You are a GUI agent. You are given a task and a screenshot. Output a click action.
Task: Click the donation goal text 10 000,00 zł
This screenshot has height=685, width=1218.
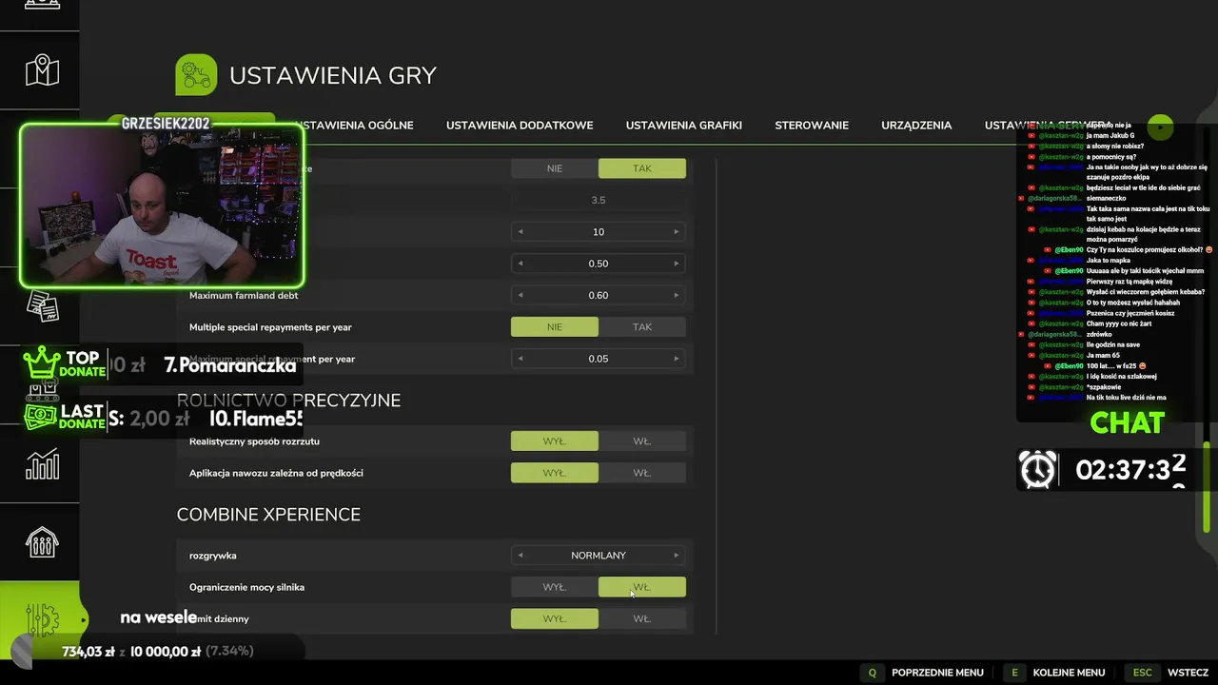click(x=166, y=652)
